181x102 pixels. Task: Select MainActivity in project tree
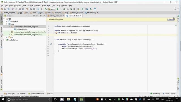coord(23,29)
